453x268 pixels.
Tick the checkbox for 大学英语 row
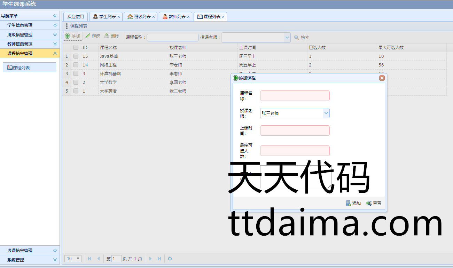click(x=76, y=91)
